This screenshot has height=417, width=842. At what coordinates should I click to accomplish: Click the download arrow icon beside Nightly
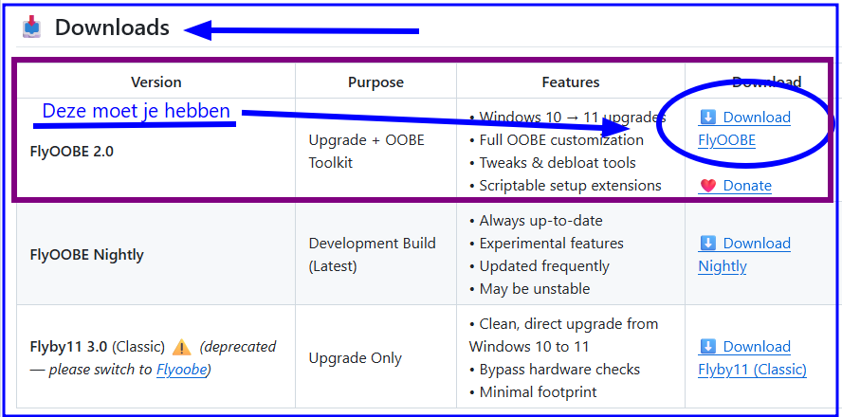pyautogui.click(x=708, y=244)
